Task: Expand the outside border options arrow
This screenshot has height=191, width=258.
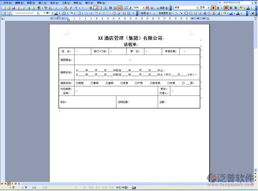Action: click(x=68, y=13)
